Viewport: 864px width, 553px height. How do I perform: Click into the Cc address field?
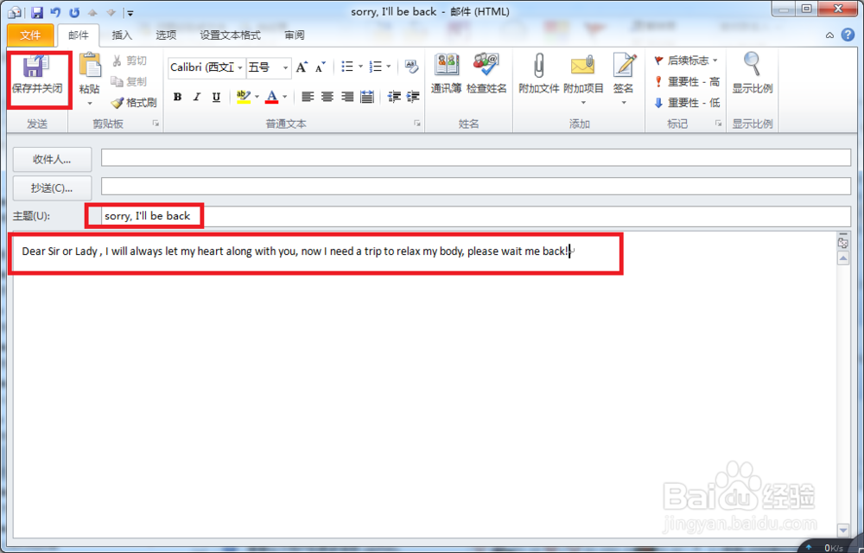pyautogui.click(x=476, y=186)
